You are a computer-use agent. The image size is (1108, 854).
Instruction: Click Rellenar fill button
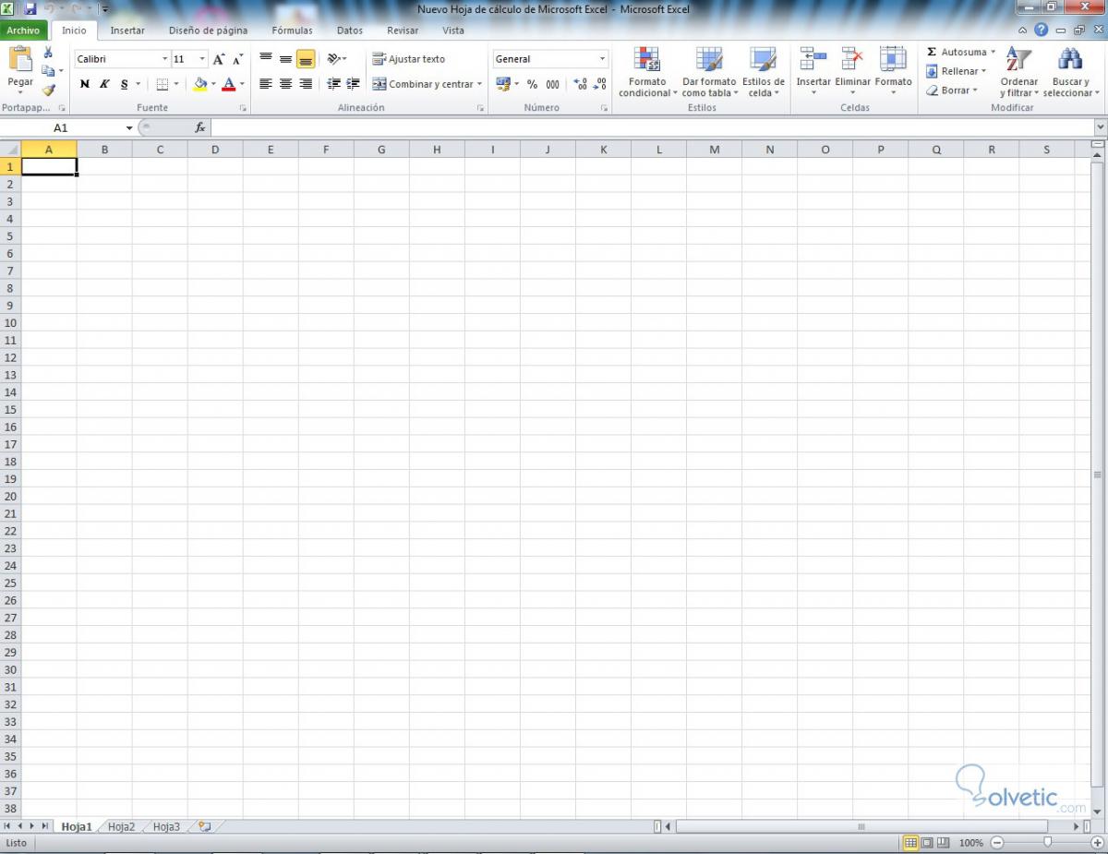957,71
